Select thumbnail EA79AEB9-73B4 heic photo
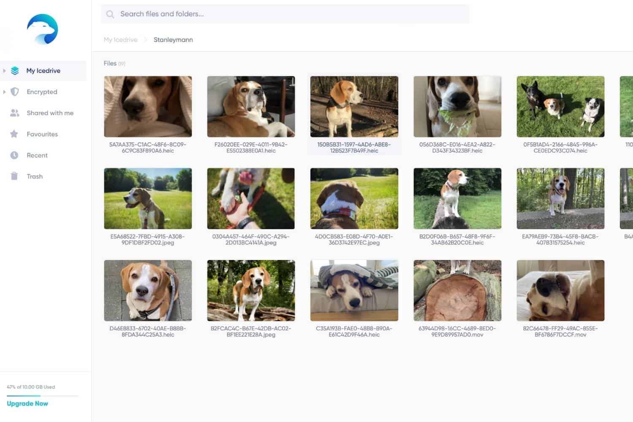Image resolution: width=633 pixels, height=422 pixels. (x=560, y=198)
